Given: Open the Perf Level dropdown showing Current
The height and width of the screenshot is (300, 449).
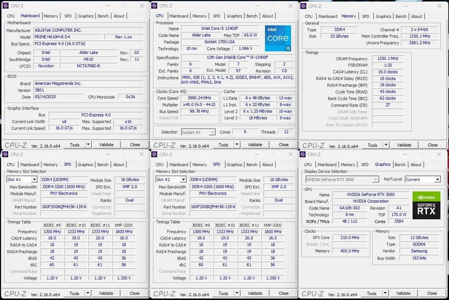Looking at the screenshot, I should 423,179.
